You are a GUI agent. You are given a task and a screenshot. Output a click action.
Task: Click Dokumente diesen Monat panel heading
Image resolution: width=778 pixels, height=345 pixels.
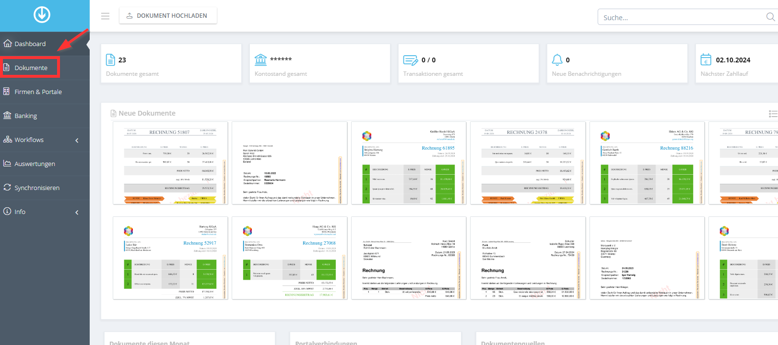tap(149, 342)
